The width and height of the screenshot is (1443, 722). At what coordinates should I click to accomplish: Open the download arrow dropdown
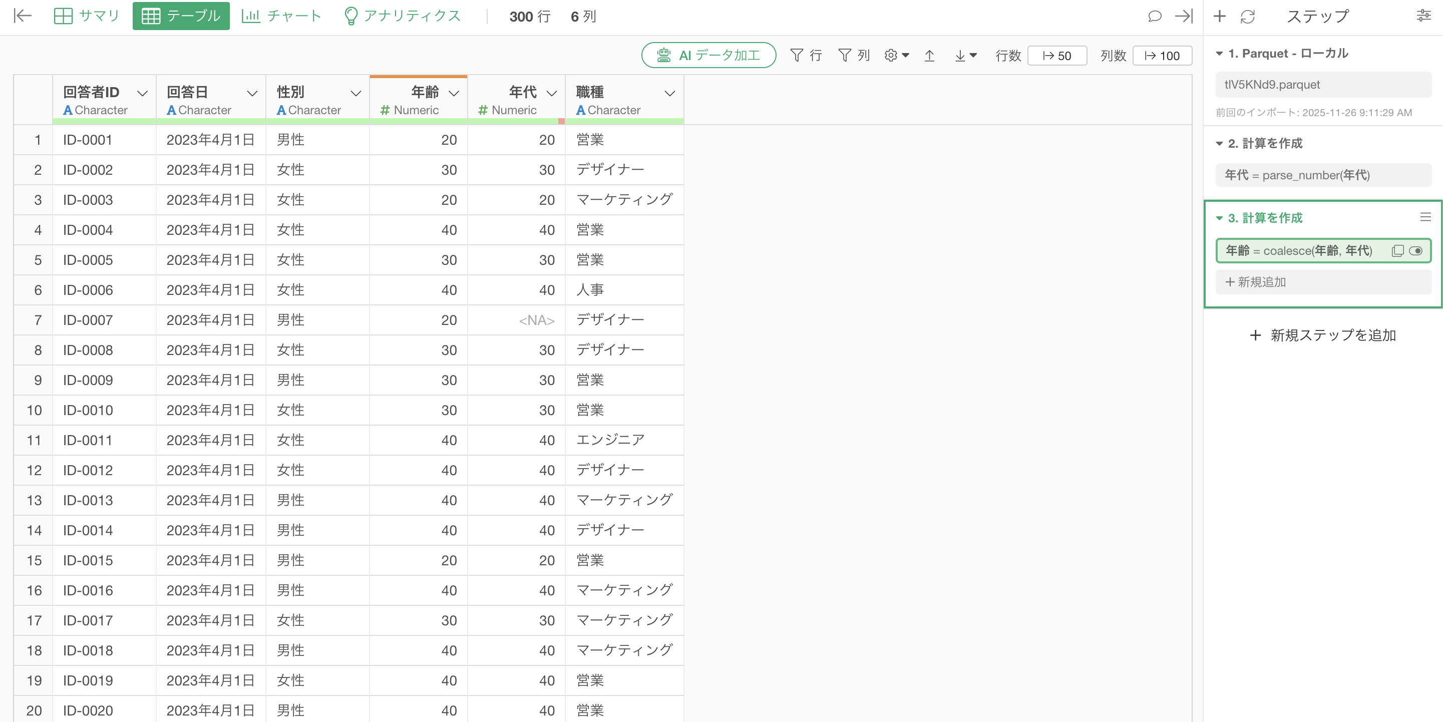(965, 56)
